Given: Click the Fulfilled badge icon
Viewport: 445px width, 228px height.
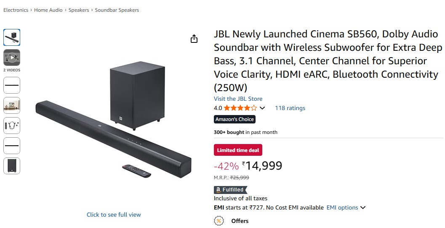Looking at the screenshot, I should [230, 190].
